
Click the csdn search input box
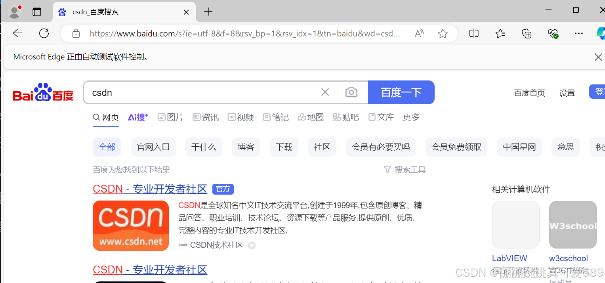202,93
